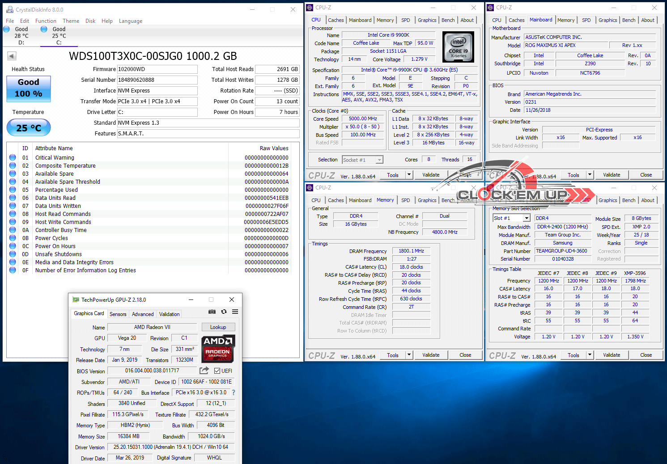Click the Intel Core i9 logo
This screenshot has height=464, width=667.
coord(458,46)
